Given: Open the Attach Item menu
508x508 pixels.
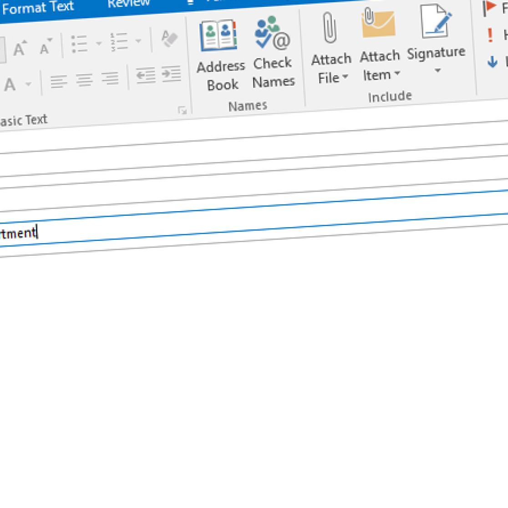Looking at the screenshot, I should point(380,45).
